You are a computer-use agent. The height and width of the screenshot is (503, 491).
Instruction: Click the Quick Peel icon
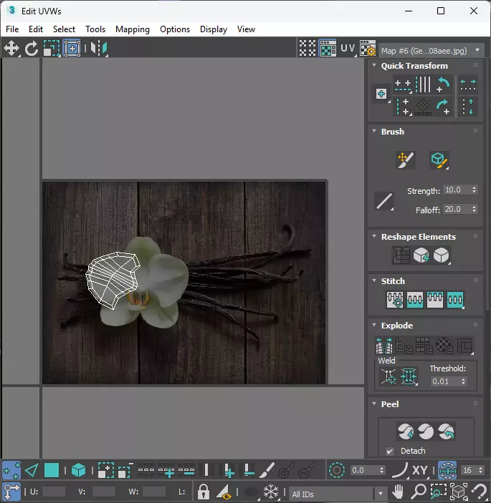point(405,431)
